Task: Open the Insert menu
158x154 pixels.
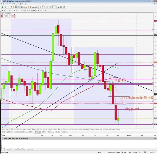Action: [x=10, y=4]
